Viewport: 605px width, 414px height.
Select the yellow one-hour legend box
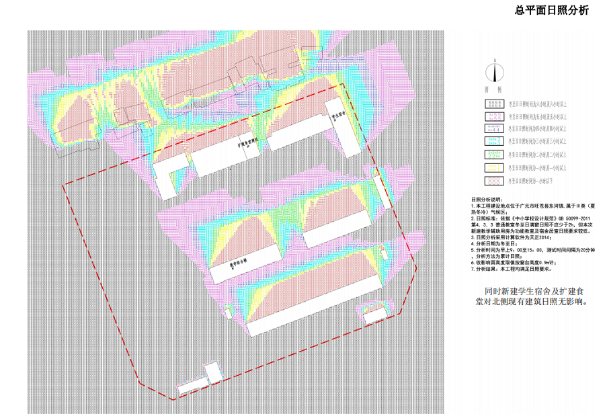coord(494,168)
